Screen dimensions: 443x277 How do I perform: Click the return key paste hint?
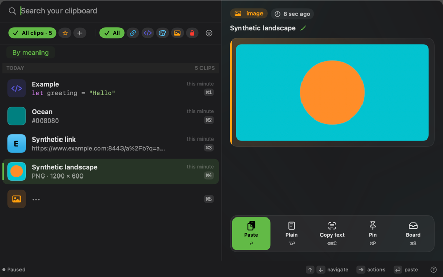pos(398,270)
